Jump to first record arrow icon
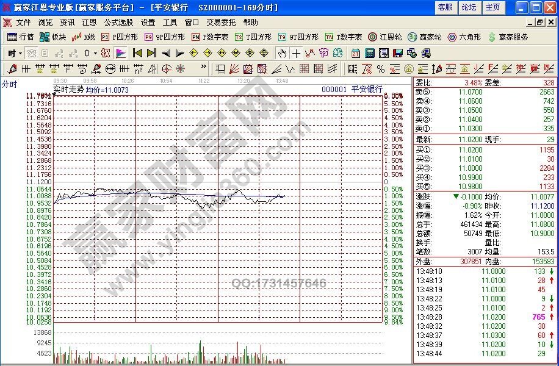Screen dimensions: 559x366 (x=138, y=53)
